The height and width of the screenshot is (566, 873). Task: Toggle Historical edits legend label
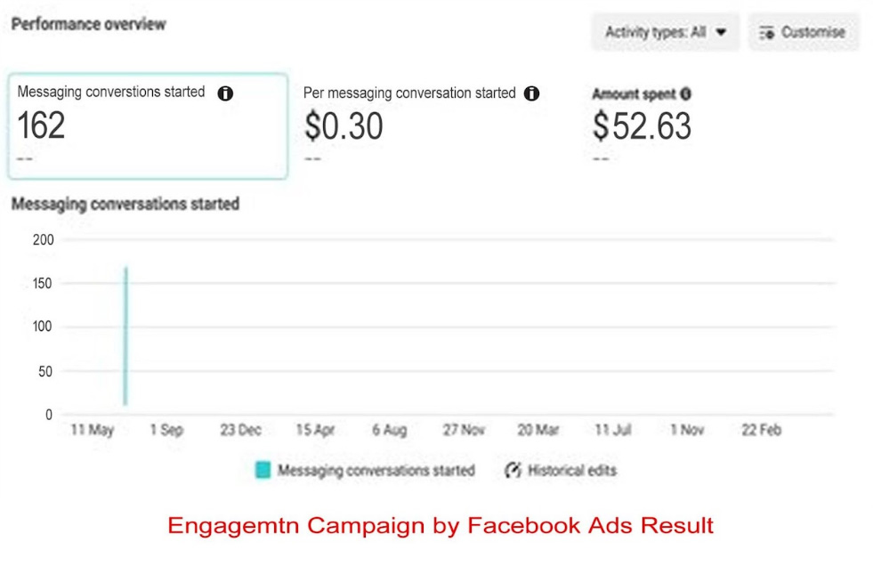571,471
